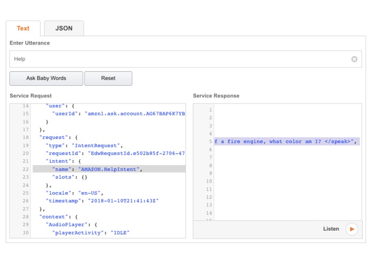Switch to the JSON tab
Image resolution: width=373 pixels, height=265 pixels.
point(64,28)
